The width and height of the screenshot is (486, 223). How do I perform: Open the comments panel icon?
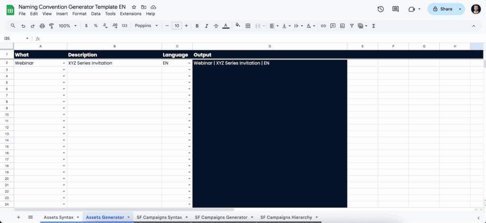[x=395, y=9]
